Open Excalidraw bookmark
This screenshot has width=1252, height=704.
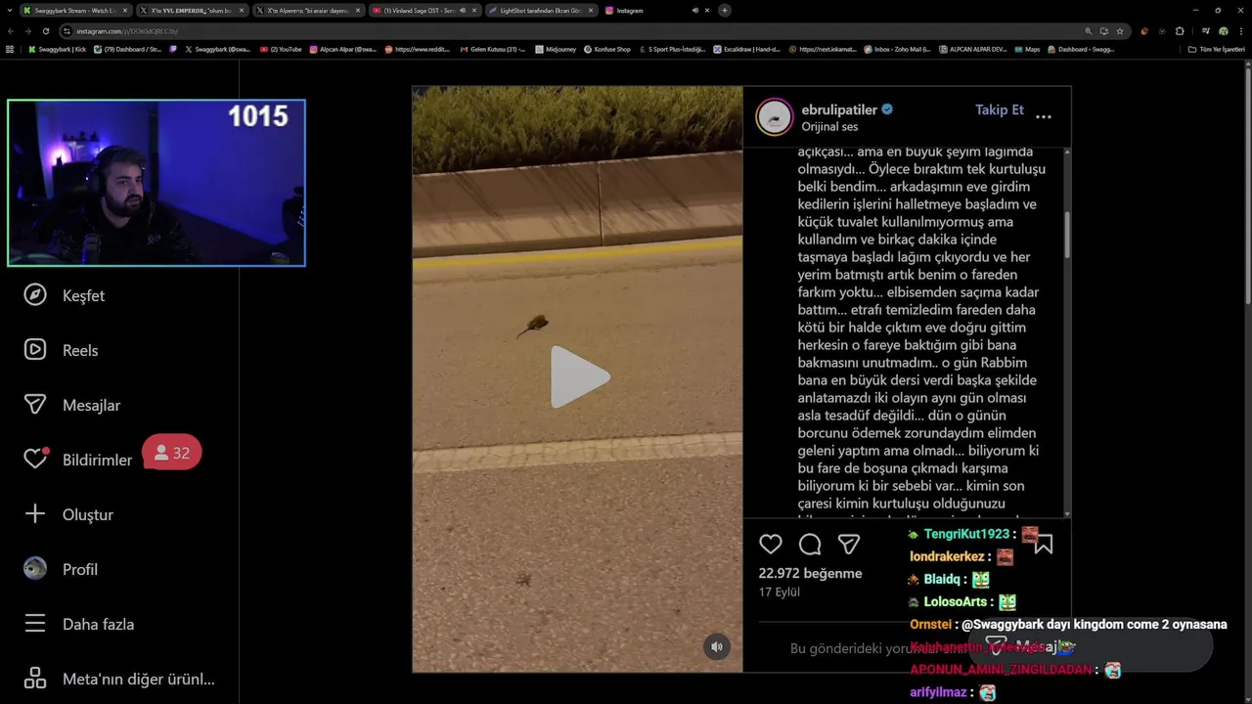point(746,49)
